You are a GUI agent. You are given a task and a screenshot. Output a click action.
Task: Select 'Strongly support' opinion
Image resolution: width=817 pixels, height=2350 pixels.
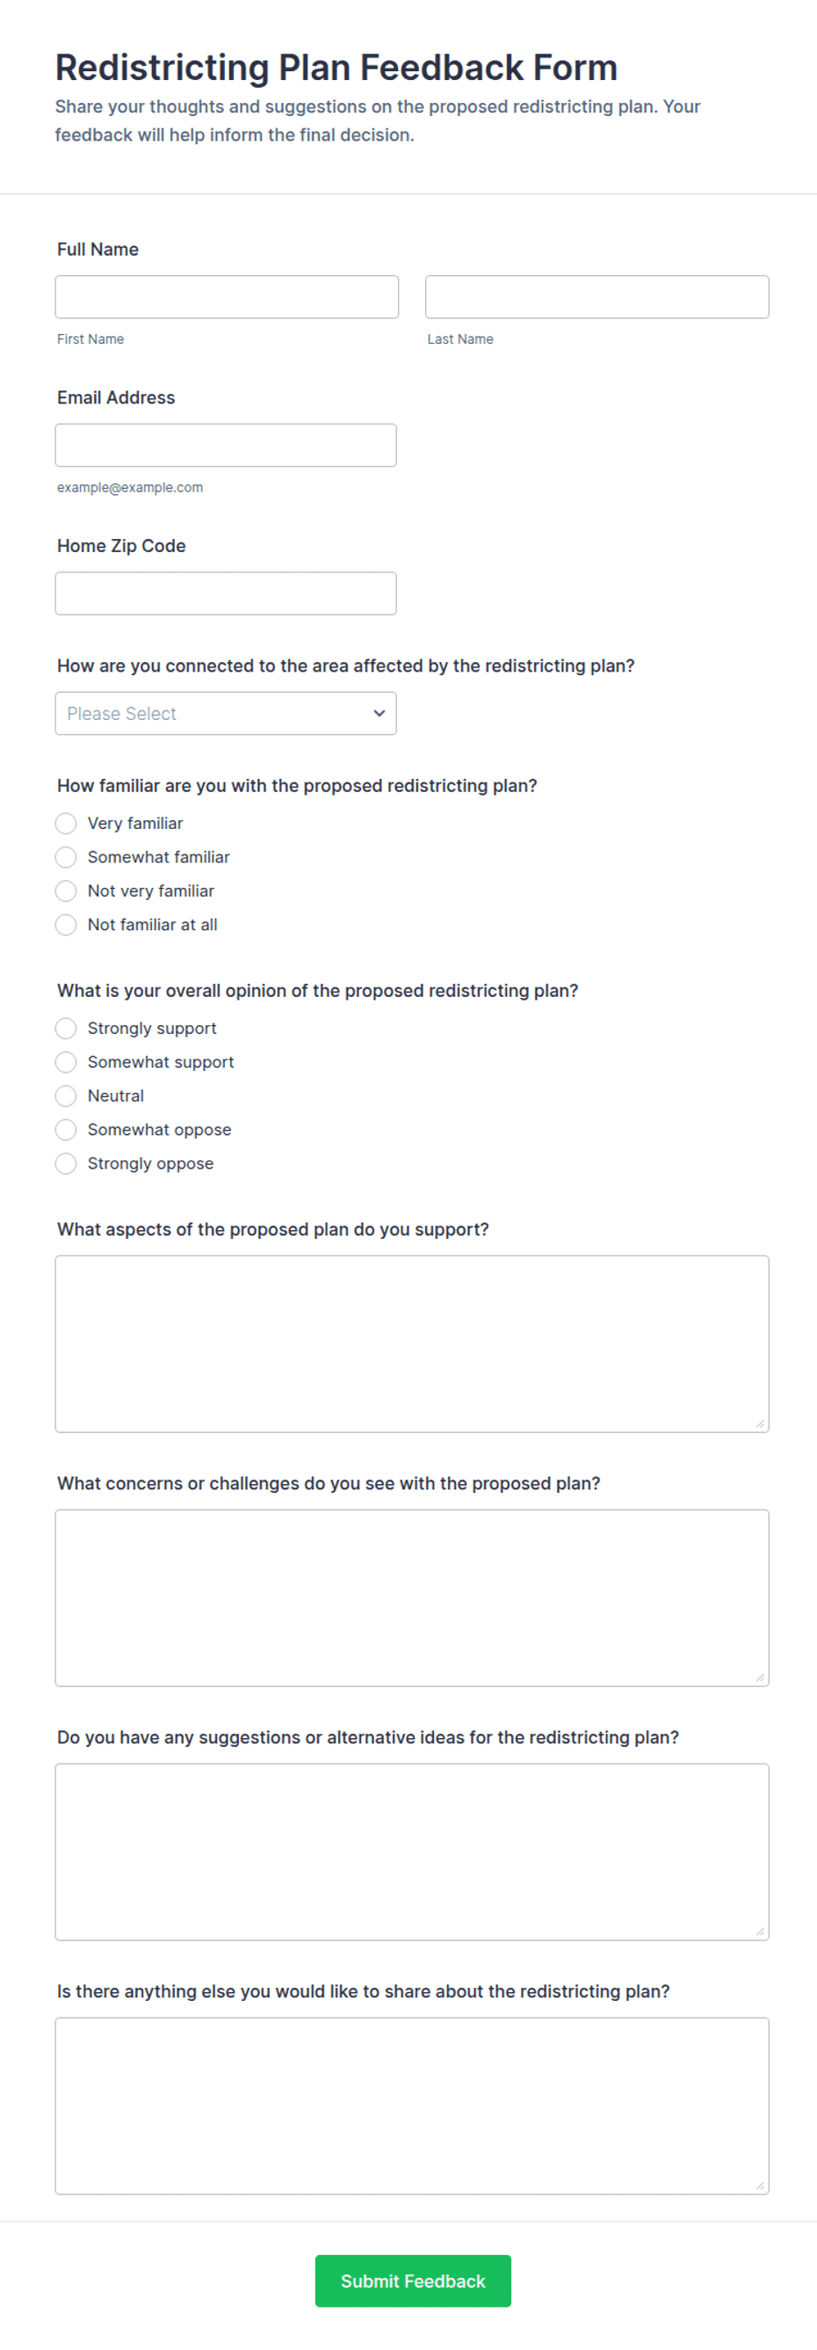click(x=66, y=1029)
